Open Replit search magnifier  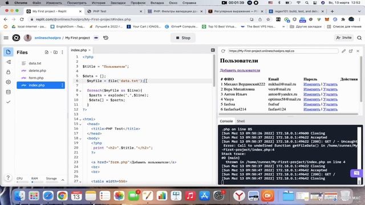359,38
